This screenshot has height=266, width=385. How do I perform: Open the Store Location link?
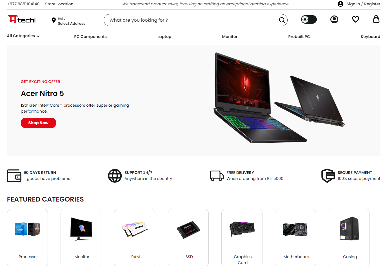[x=59, y=4]
